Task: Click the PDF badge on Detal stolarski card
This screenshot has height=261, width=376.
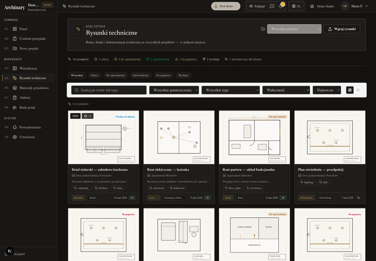Action: pos(75,116)
